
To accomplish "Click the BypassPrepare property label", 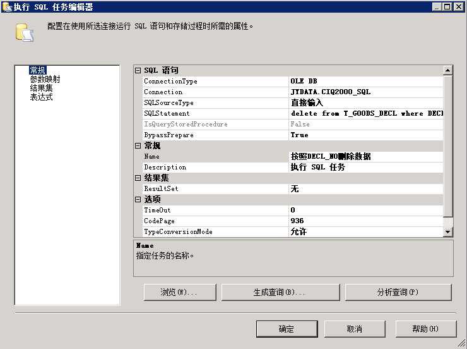I will click(x=169, y=135).
